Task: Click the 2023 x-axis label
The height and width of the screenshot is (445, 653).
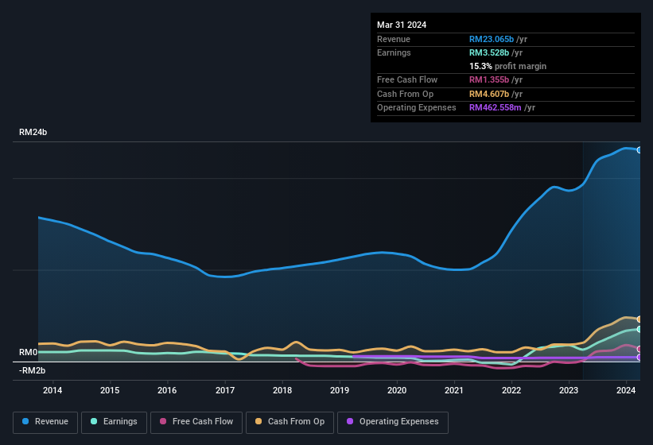Action: tap(569, 390)
